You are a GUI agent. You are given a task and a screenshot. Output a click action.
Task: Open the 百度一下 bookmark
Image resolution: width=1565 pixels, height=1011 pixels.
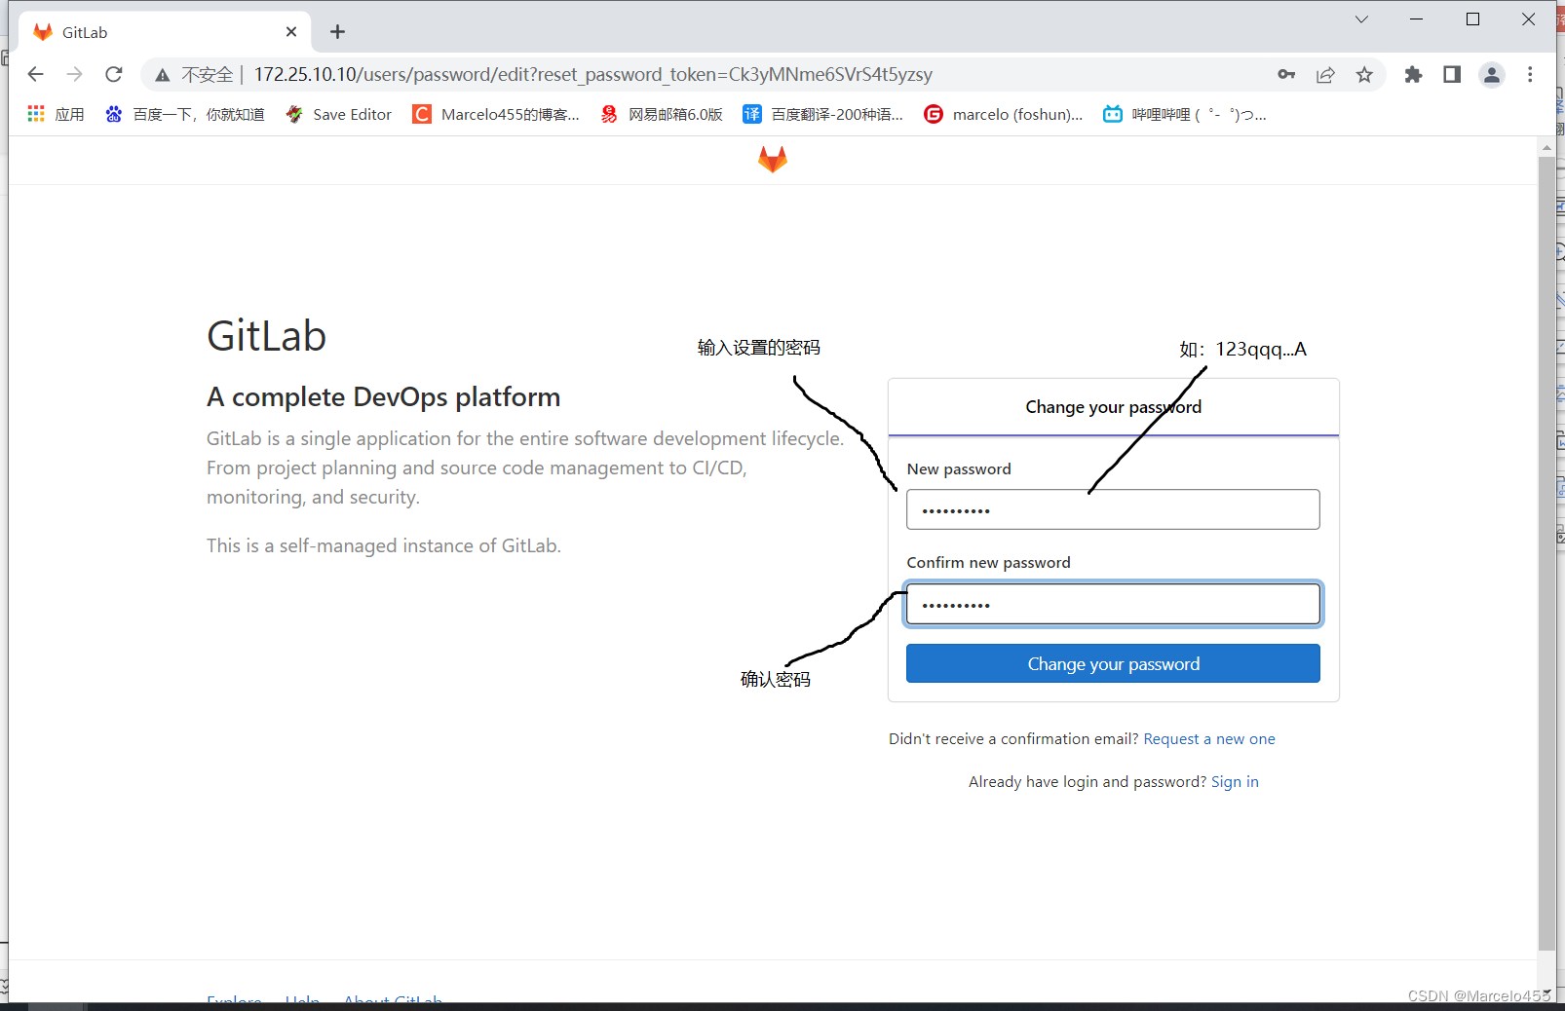(185, 114)
